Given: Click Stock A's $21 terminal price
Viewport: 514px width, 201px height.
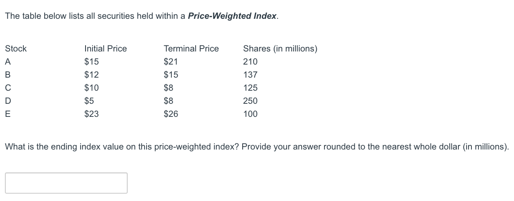Looking at the screenshot, I should (x=171, y=62).
